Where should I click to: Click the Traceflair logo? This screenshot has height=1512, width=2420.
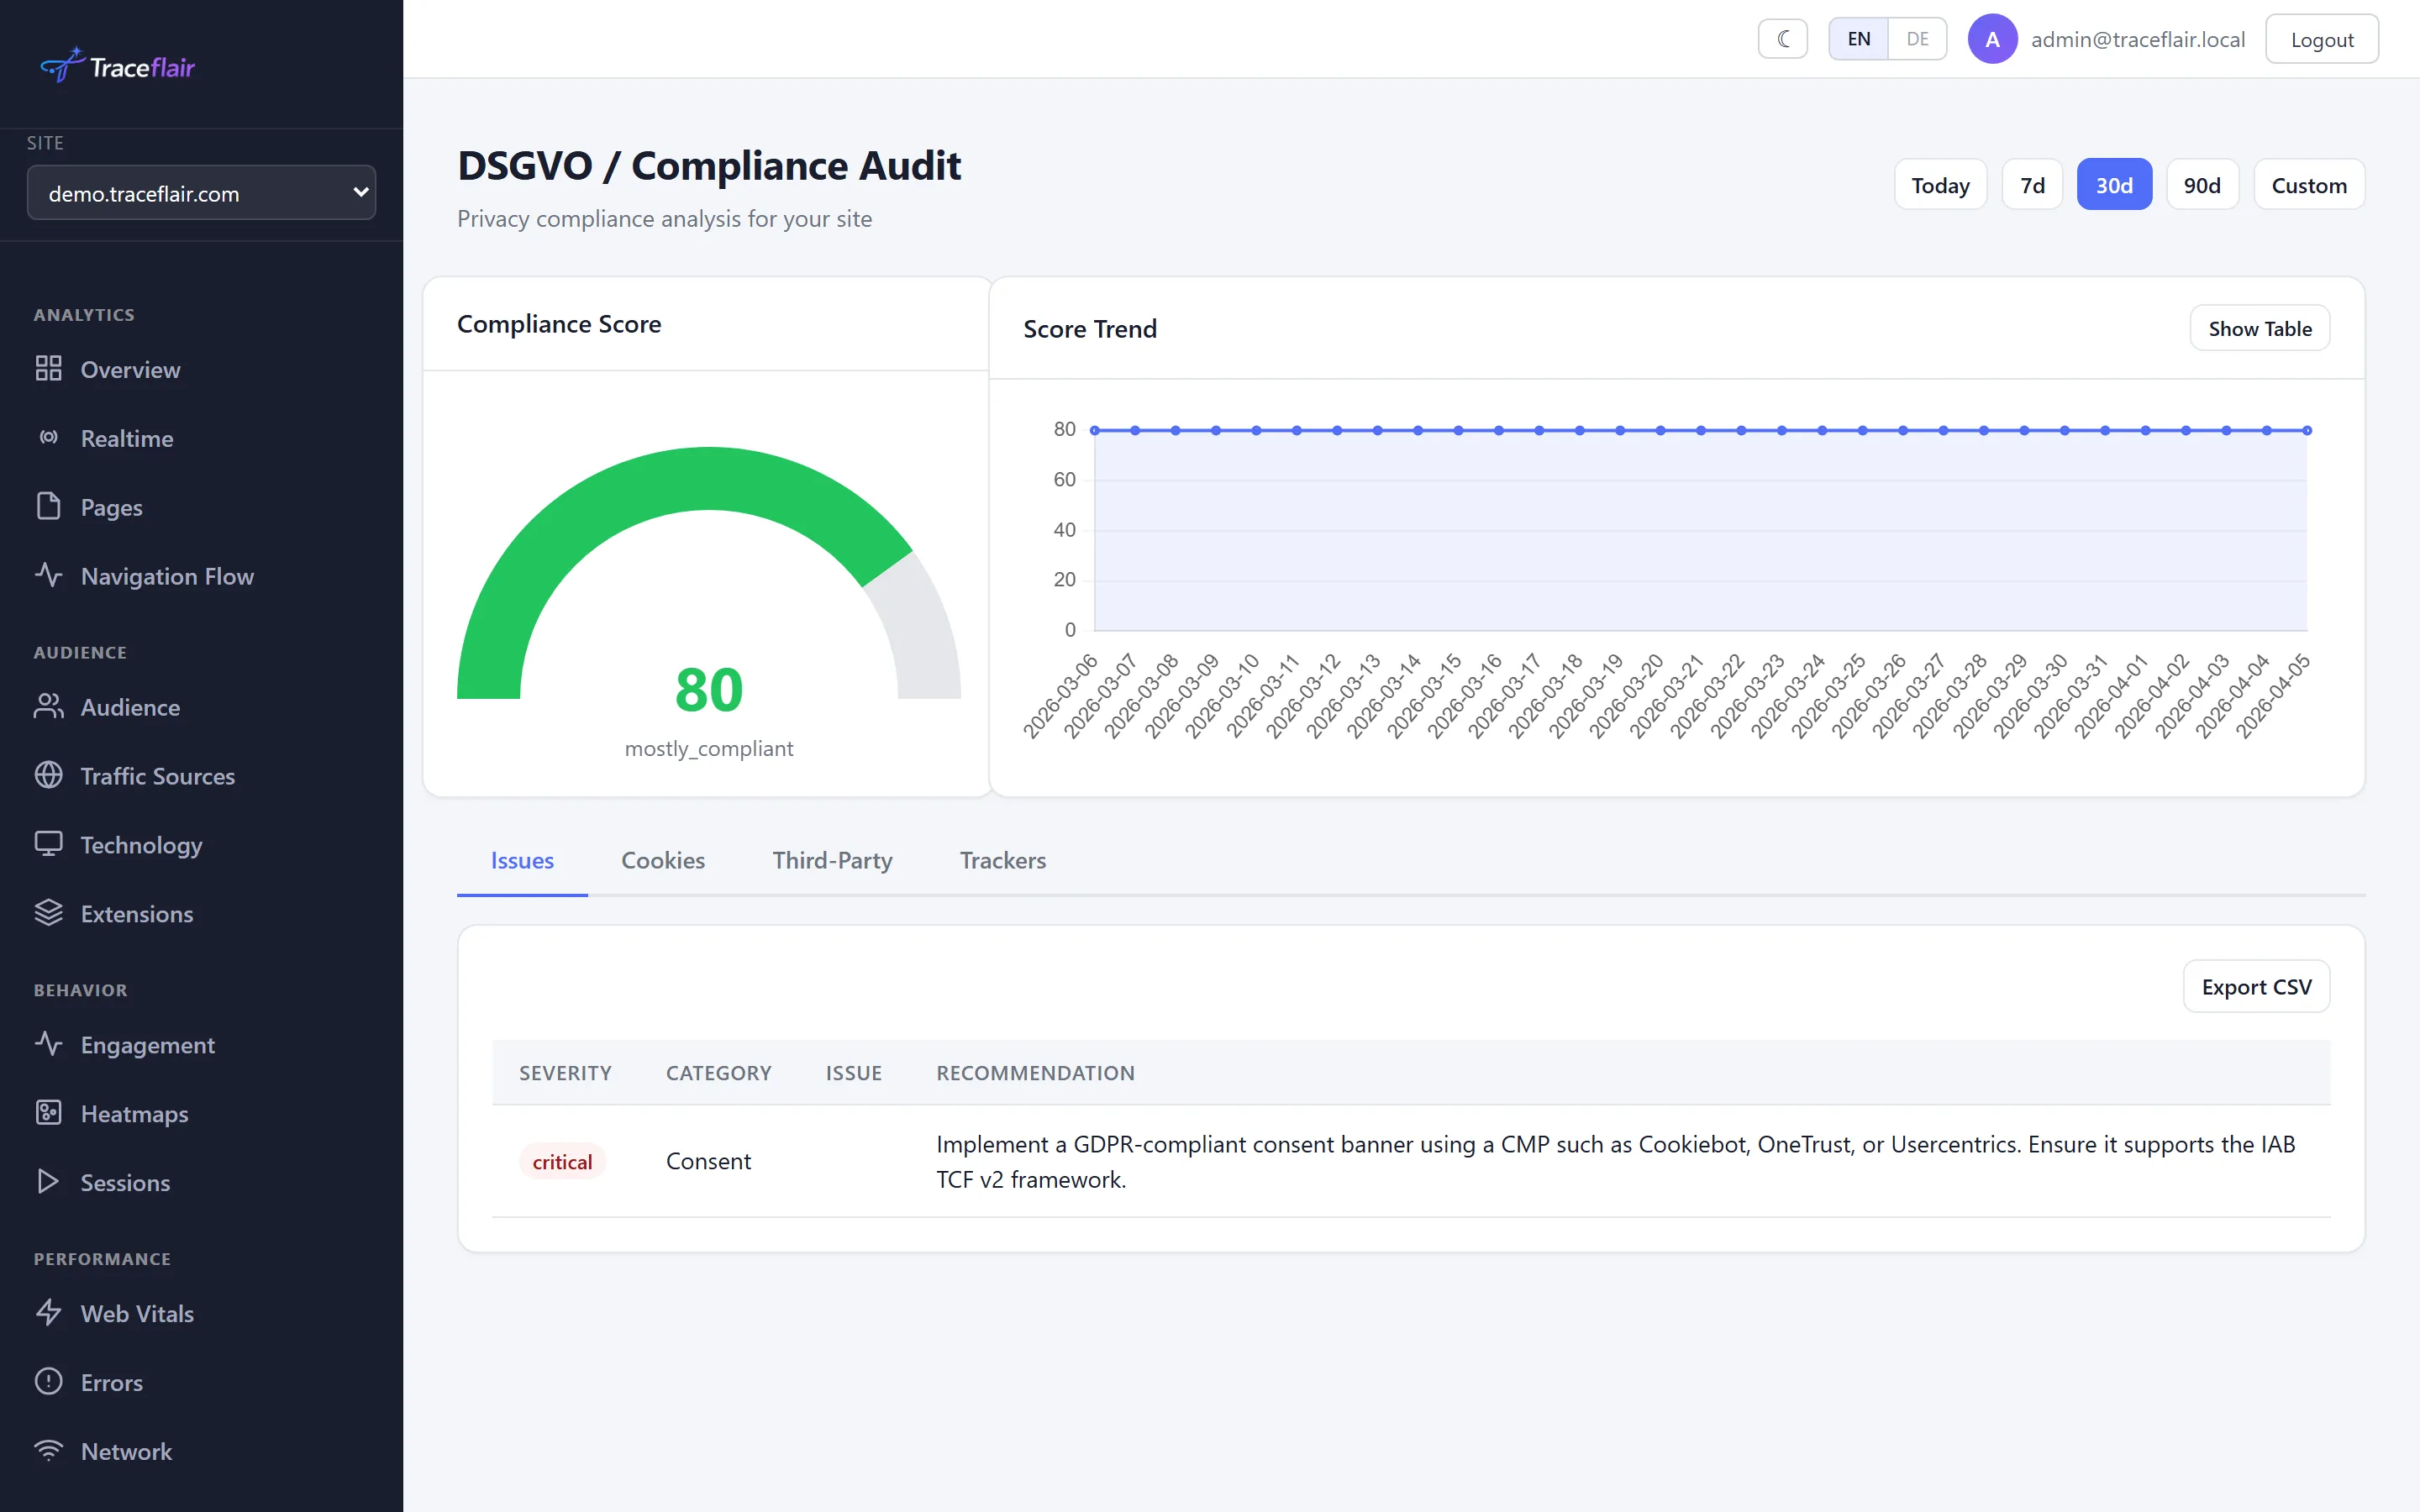pyautogui.click(x=118, y=66)
